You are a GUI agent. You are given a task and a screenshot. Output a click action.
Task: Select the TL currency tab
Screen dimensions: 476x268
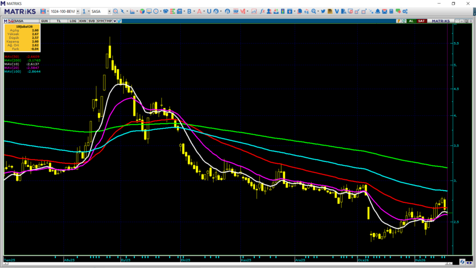click(x=59, y=21)
